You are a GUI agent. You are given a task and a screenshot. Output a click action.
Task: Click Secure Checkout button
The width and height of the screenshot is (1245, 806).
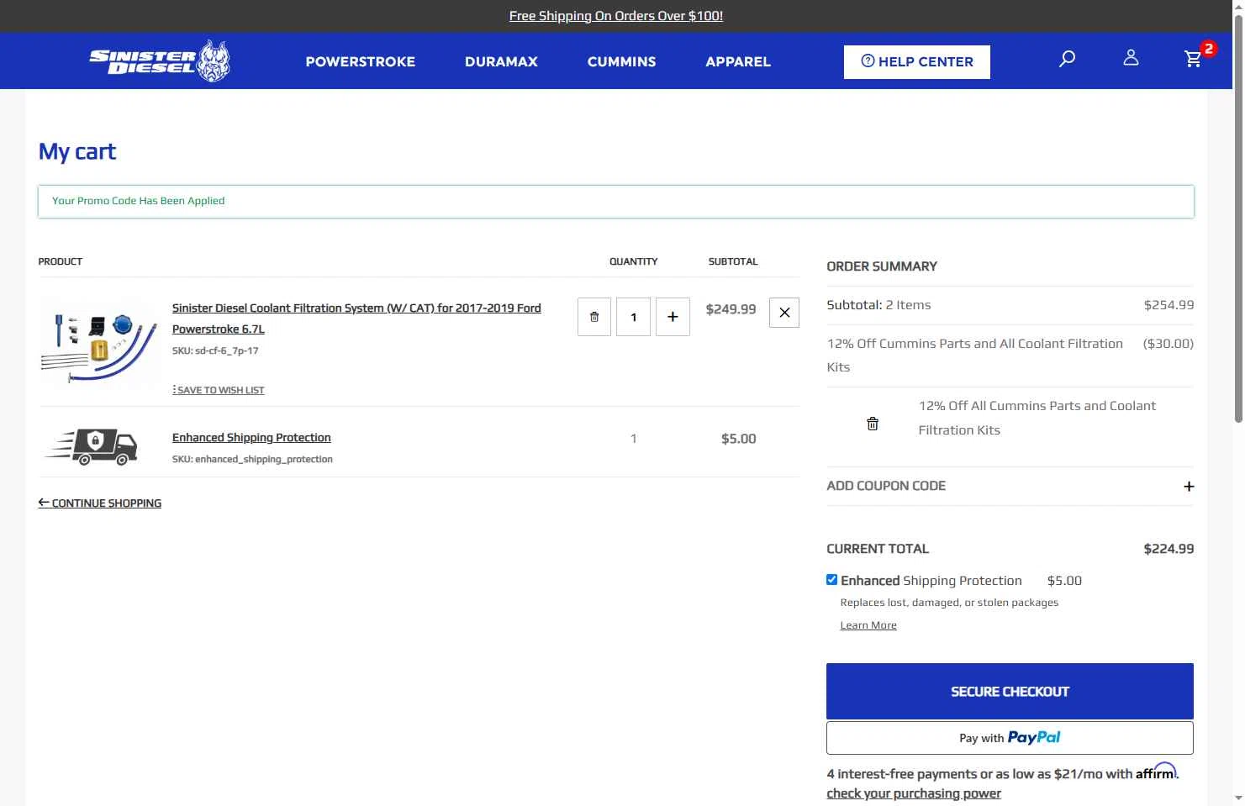[x=1010, y=692]
